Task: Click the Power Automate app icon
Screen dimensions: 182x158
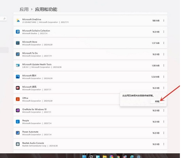Action: (x=18, y=133)
